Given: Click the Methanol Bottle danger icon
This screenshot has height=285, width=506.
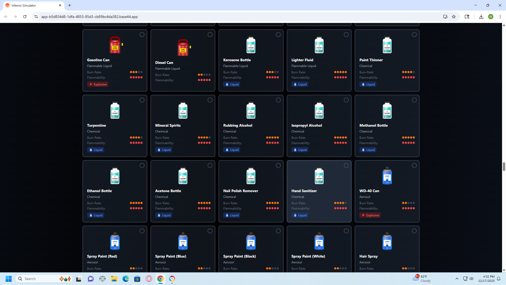Looking at the screenshot, I should (387, 110).
